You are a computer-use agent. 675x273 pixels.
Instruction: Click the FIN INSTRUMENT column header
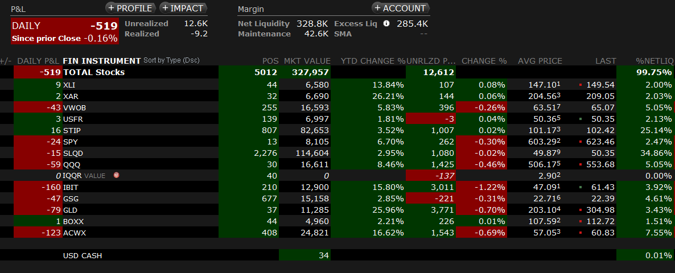click(x=102, y=61)
